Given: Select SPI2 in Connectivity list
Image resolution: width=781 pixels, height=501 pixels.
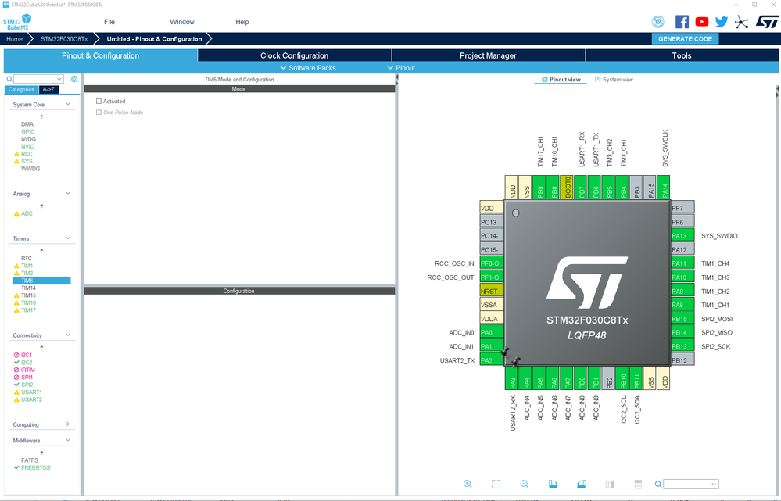Looking at the screenshot, I should click(27, 385).
